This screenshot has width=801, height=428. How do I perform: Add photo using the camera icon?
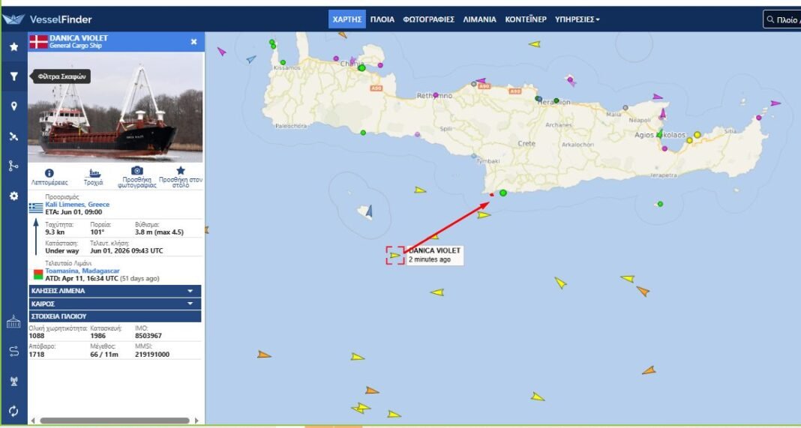tap(137, 171)
